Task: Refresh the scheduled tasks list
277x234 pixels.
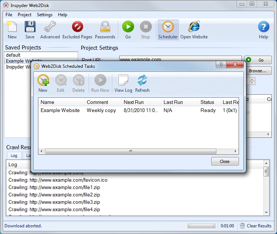Action: click(x=142, y=83)
